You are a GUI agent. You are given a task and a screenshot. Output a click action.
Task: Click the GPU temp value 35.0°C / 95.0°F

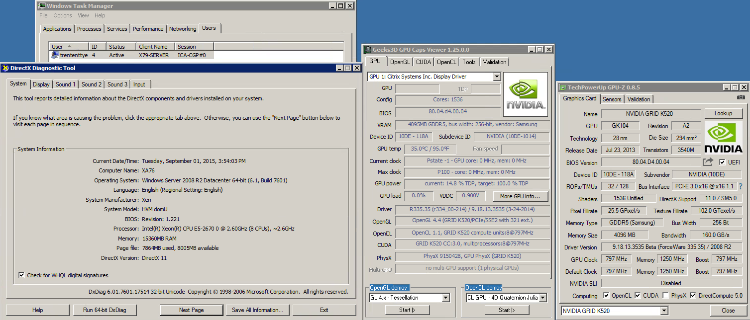point(430,149)
